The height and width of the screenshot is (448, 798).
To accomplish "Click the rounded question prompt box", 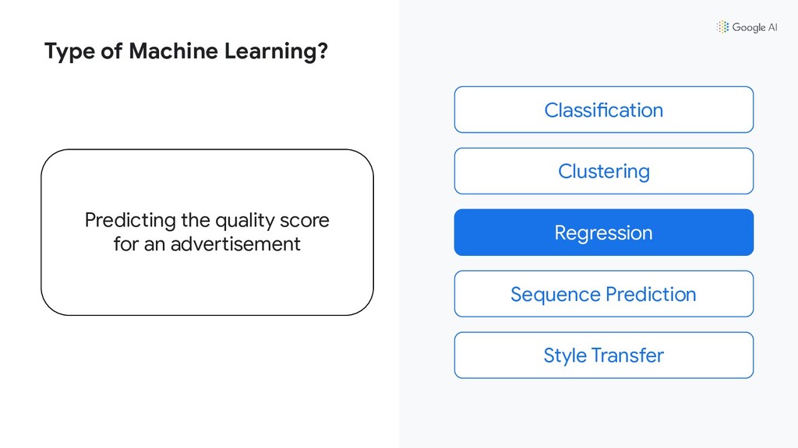I will point(207,232).
